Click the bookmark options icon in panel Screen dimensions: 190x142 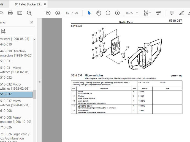click(x=3, y=31)
